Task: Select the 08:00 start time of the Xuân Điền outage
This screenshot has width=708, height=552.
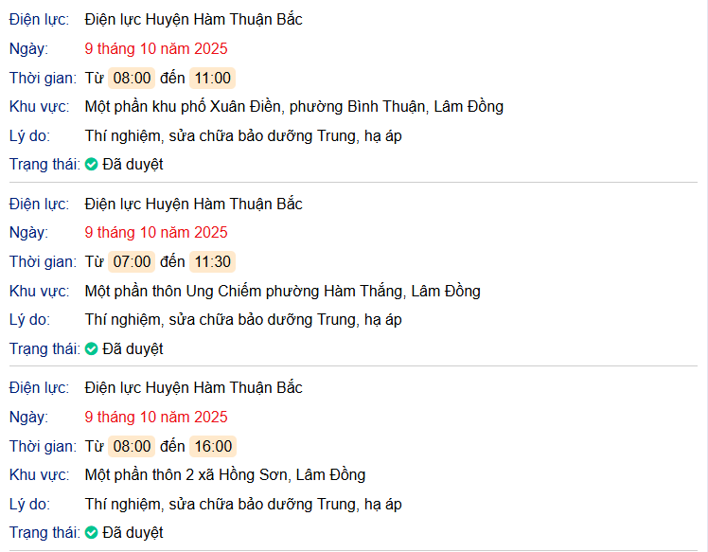Action: (x=132, y=79)
